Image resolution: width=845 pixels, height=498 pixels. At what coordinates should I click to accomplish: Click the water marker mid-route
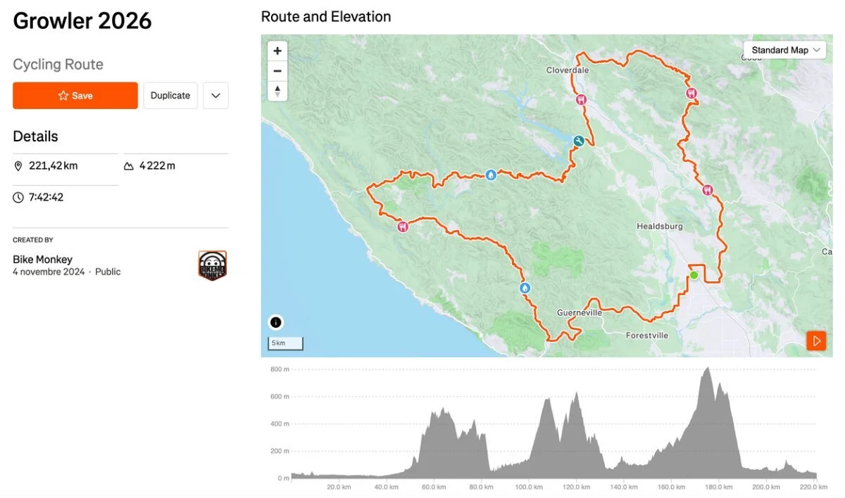[491, 174]
